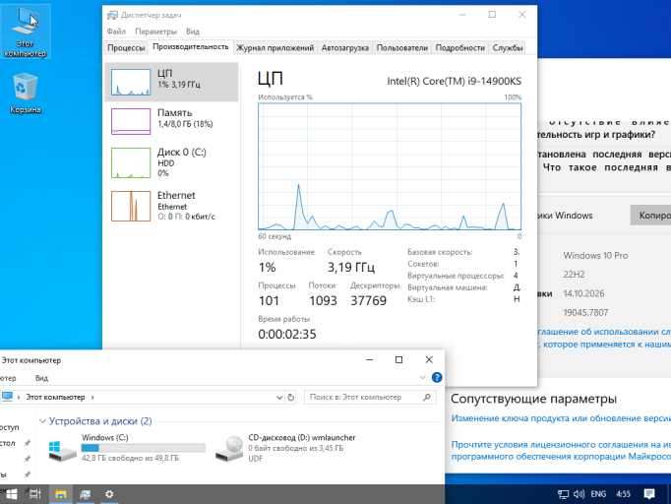Click the Settings gear taskbar icon

coord(109,494)
